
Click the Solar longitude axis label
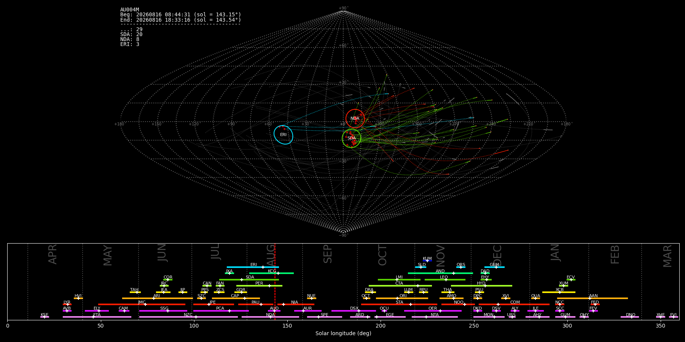click(x=343, y=333)
